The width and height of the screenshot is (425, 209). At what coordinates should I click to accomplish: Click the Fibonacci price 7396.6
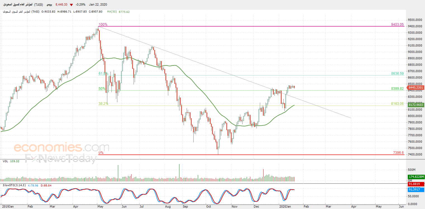pyautogui.click(x=398, y=153)
